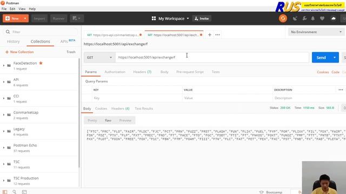This screenshot has width=346, height=194.
Task: Open the View menu
Action: pyautogui.click(x=22, y=9)
